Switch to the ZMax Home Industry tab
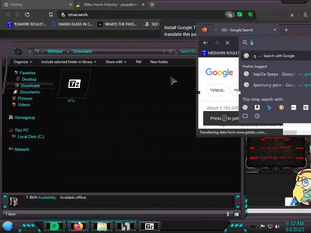Image resolution: width=311 pixels, height=233 pixels. pyautogui.click(x=111, y=4)
